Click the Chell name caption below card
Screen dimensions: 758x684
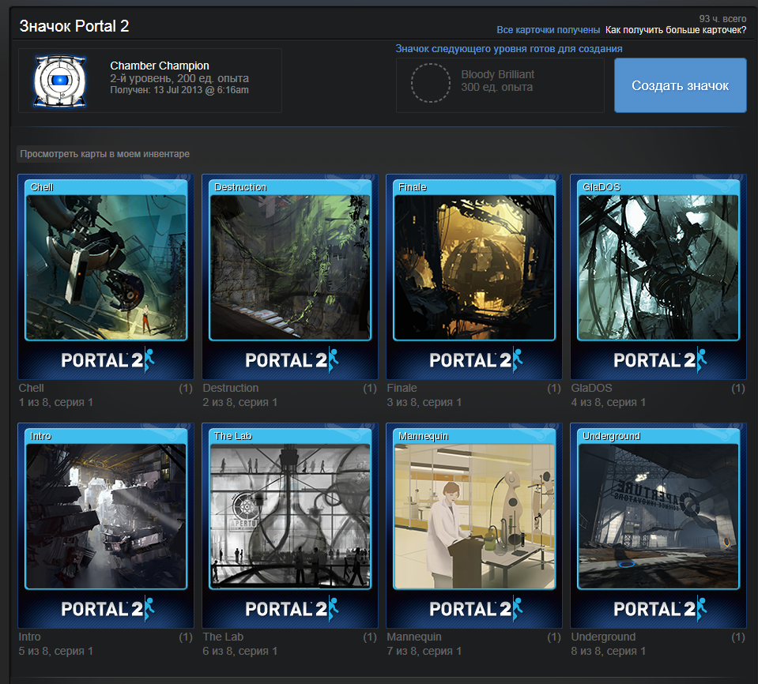(31, 388)
